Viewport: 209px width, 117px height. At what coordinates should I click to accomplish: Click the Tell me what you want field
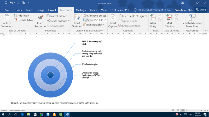click(x=154, y=10)
